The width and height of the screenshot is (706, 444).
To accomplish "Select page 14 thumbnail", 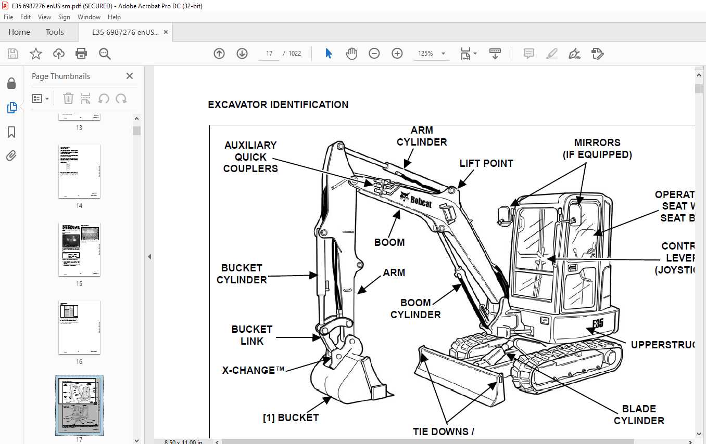I will tap(79, 172).
